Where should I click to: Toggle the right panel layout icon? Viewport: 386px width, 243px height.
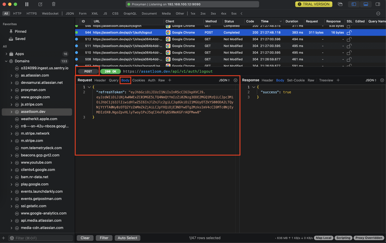click(378, 4)
